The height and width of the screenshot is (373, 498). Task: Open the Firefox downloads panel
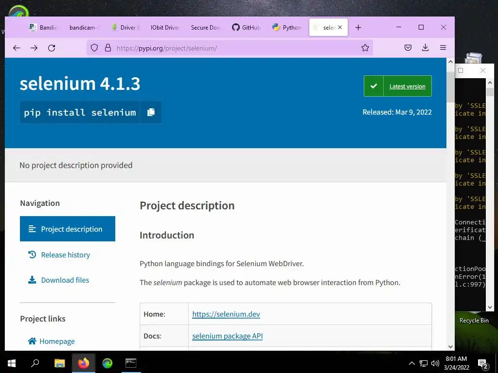425,48
